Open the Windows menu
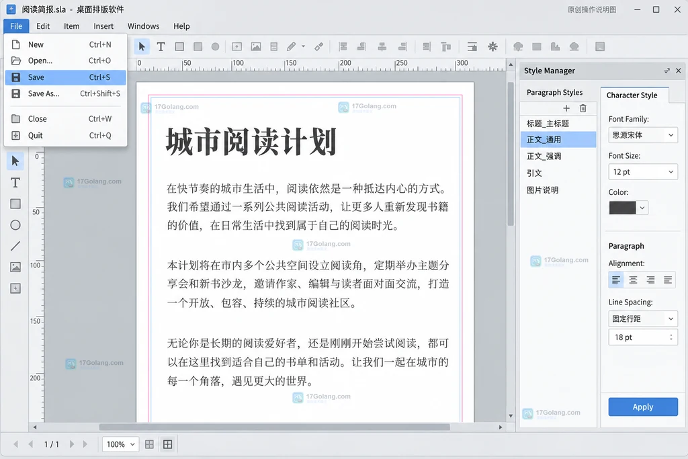The height and width of the screenshot is (459, 688). coord(144,26)
